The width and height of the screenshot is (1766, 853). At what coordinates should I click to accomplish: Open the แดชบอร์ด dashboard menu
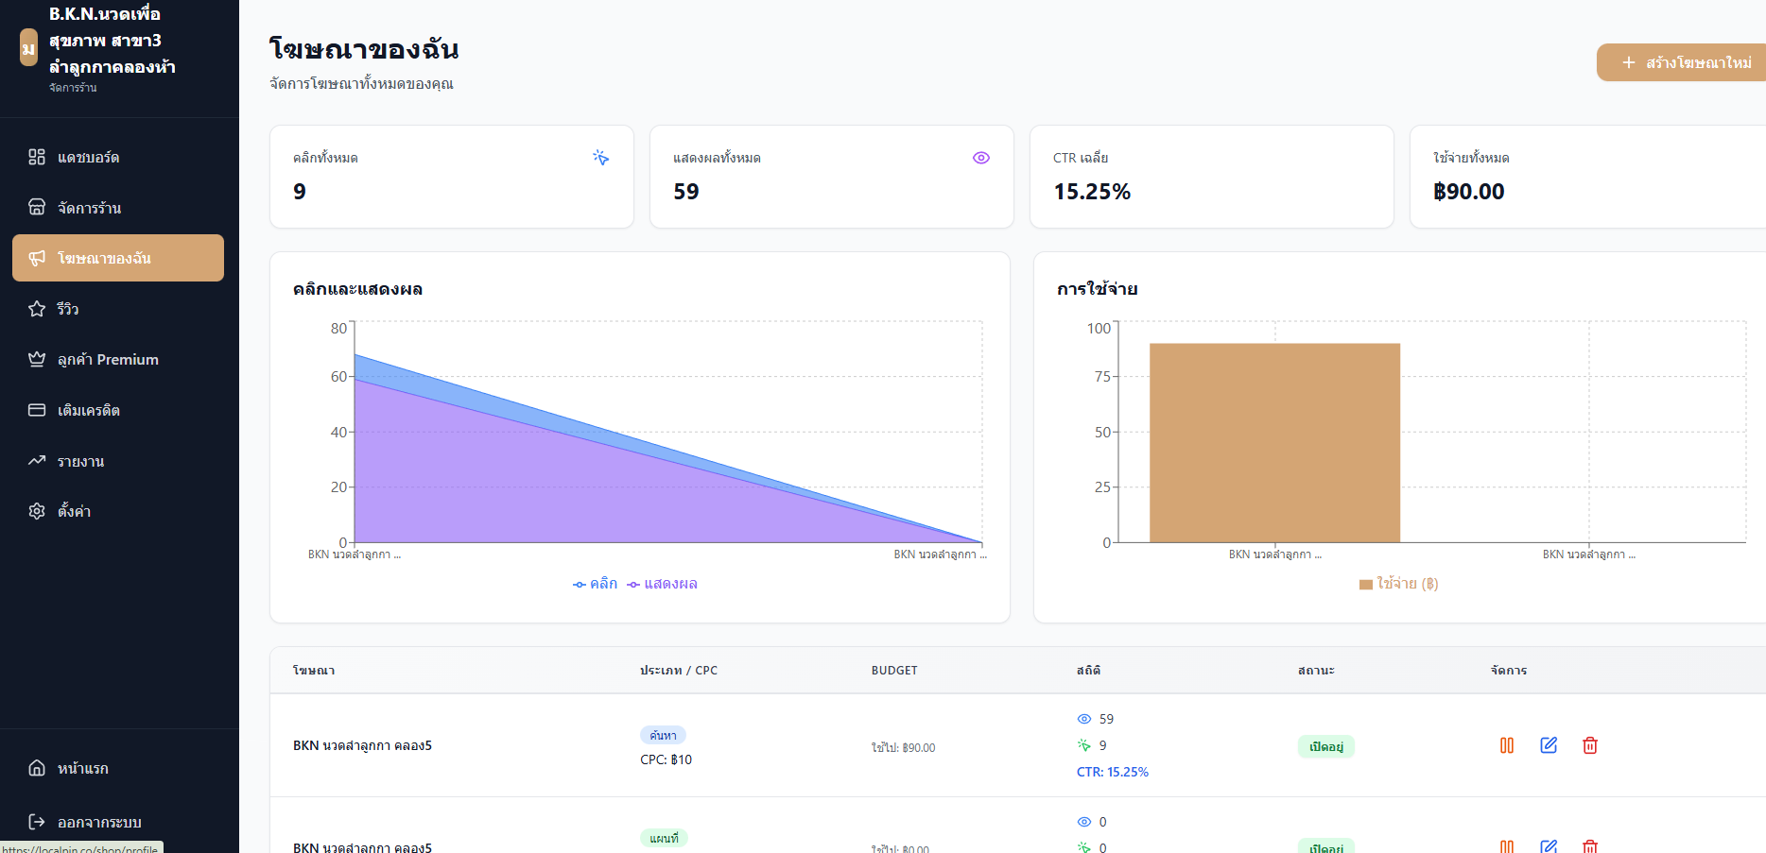88,157
